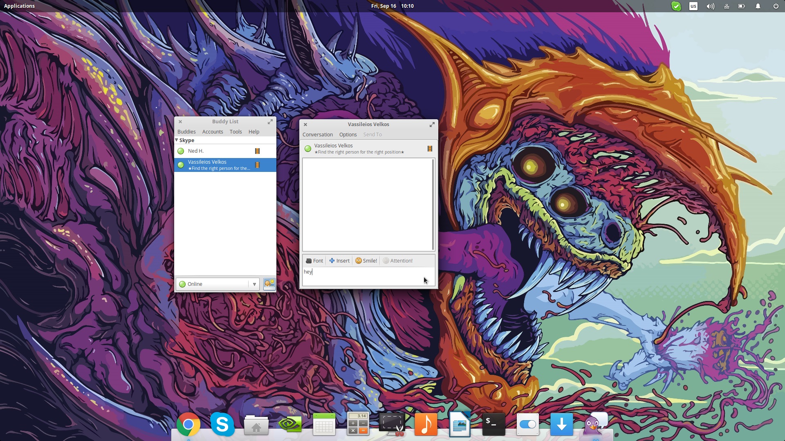Open the Calendar dock icon

point(324,424)
